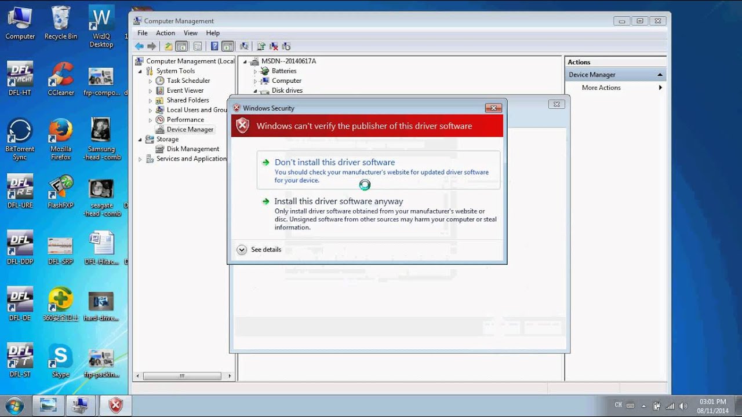Select the Disk drives device category
The height and width of the screenshot is (417, 742).
tap(287, 91)
